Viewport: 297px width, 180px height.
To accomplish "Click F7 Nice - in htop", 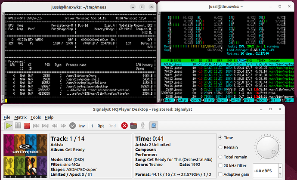I will [x=248, y=100].
